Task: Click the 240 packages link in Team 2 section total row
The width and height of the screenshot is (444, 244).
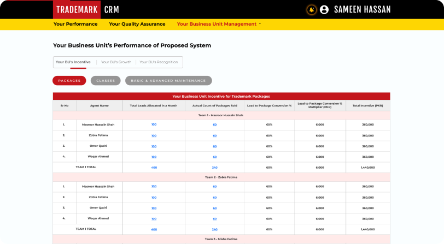Action: click(215, 229)
